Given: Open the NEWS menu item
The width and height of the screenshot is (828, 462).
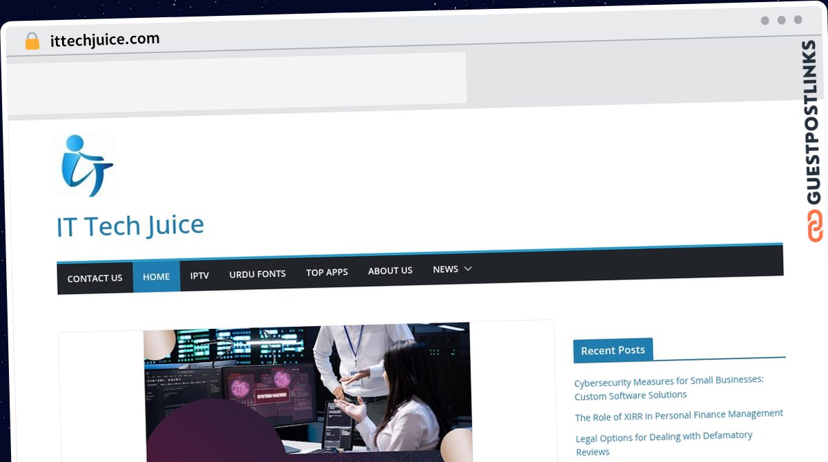Looking at the screenshot, I should [x=445, y=270].
